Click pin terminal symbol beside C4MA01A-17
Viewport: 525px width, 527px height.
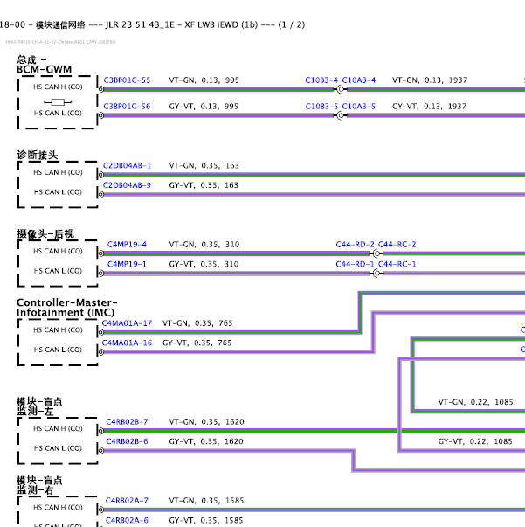(100, 332)
